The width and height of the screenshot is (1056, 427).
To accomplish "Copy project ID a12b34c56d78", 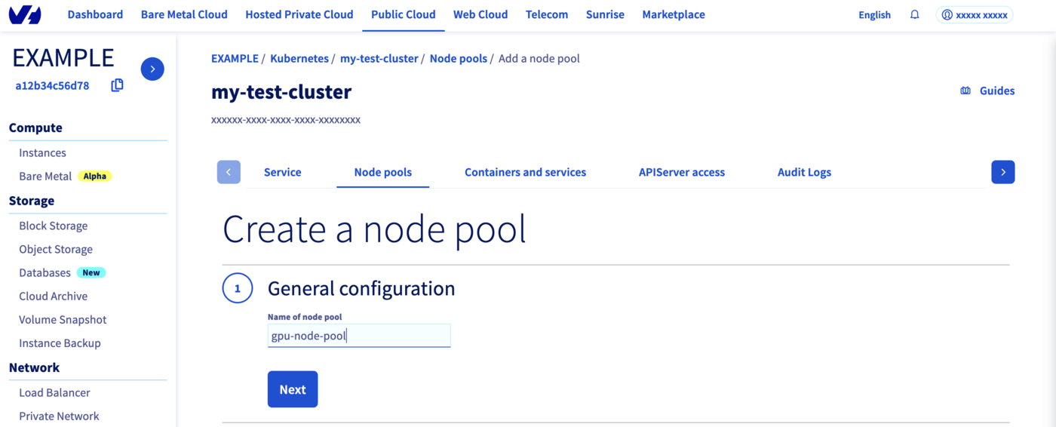I will 117,85.
